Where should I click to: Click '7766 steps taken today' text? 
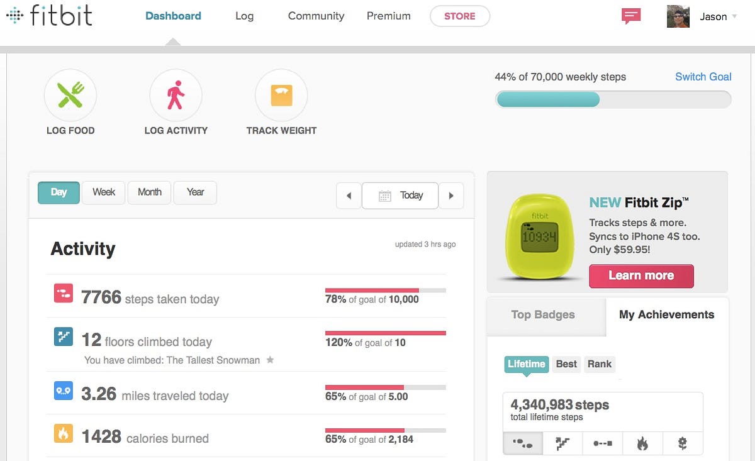(x=150, y=297)
